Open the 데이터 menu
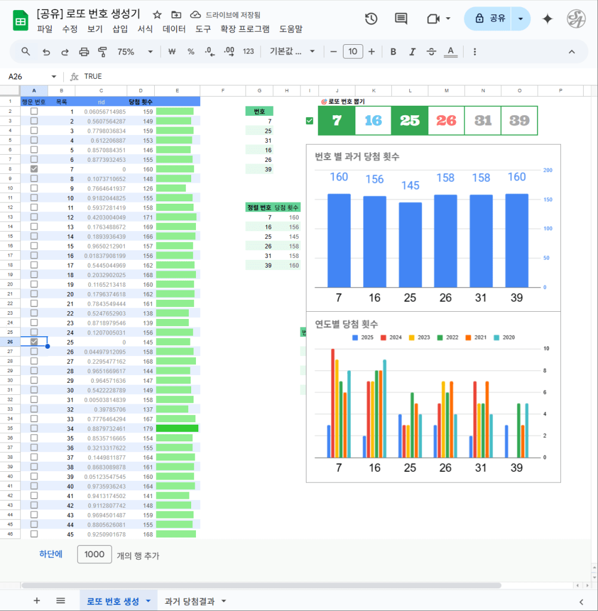 [174, 29]
